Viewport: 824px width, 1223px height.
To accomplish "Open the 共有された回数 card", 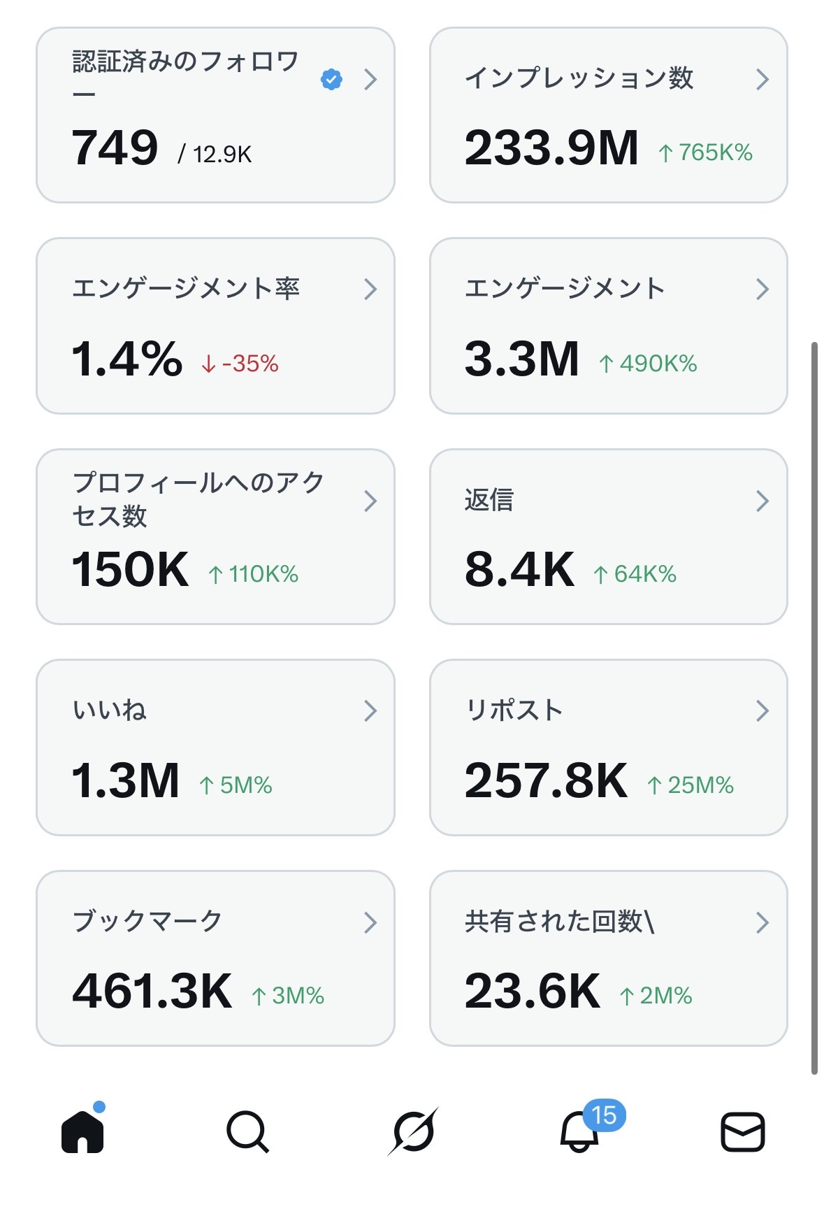I will pos(608,958).
